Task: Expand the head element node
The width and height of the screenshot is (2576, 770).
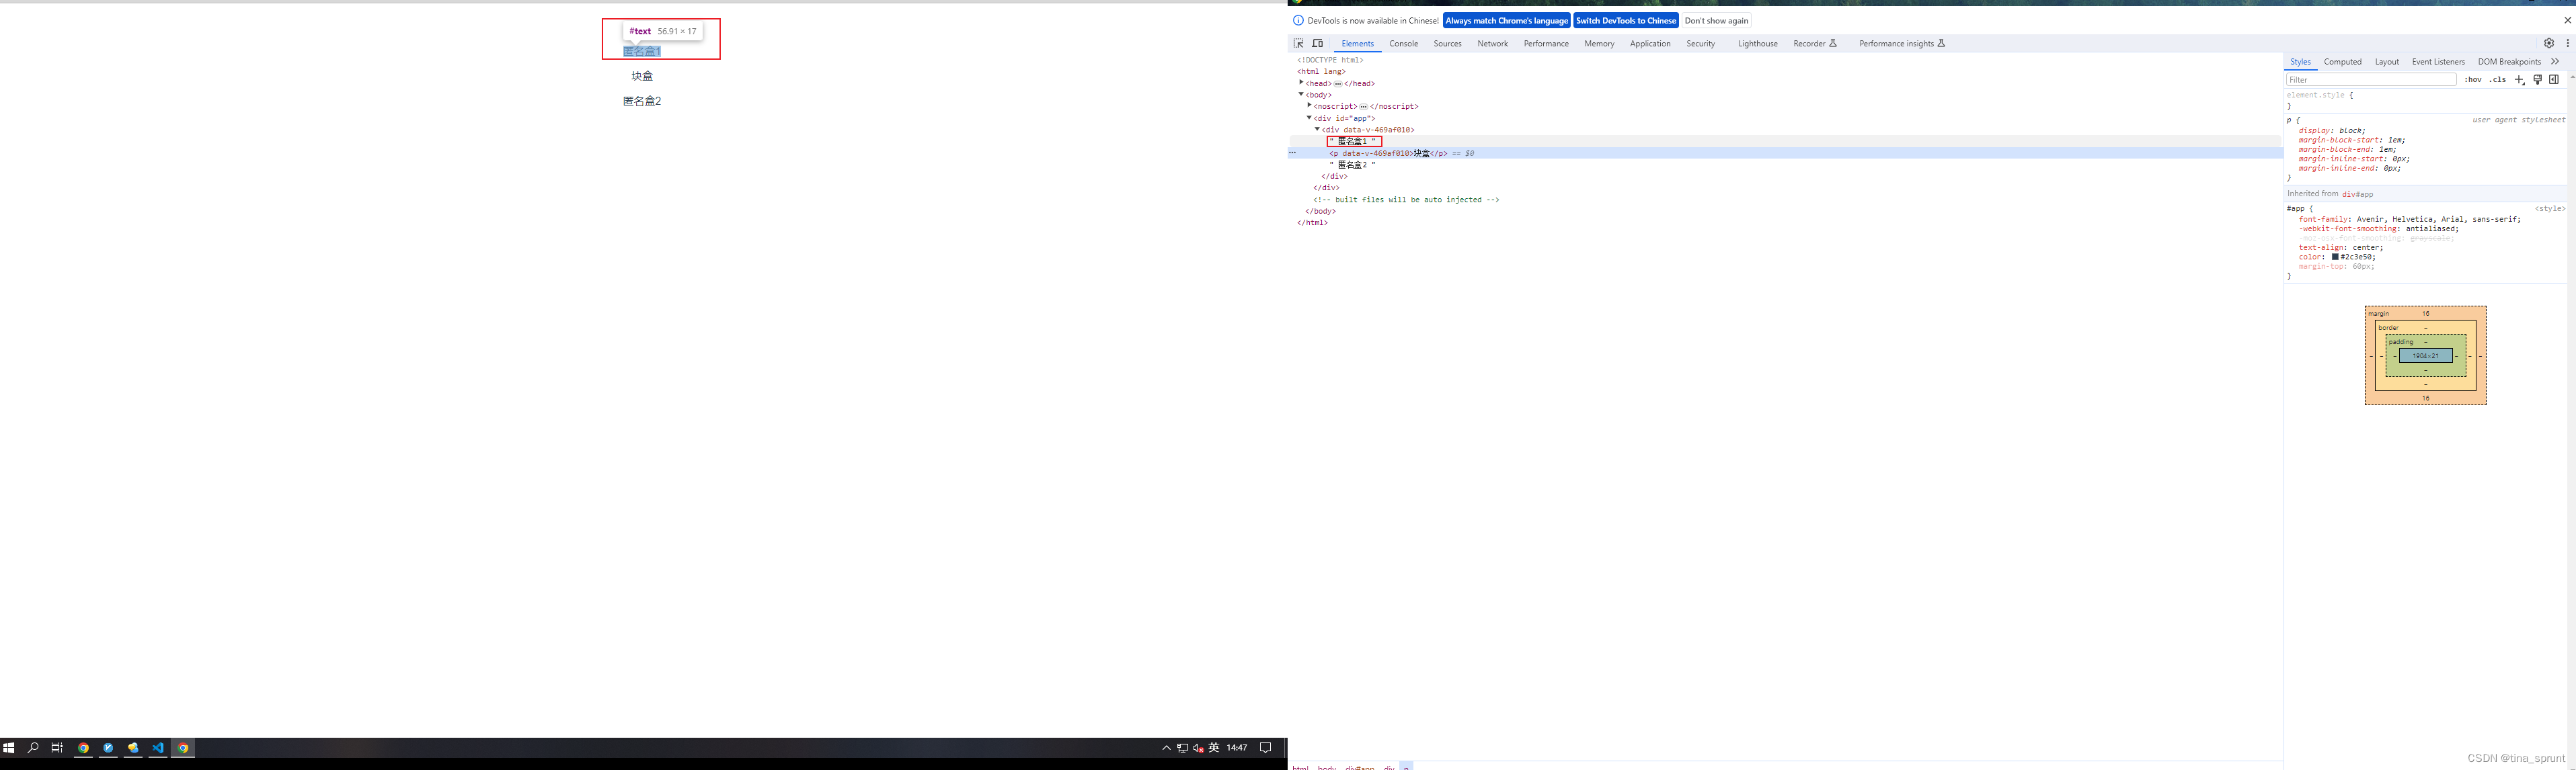Action: click(1301, 83)
